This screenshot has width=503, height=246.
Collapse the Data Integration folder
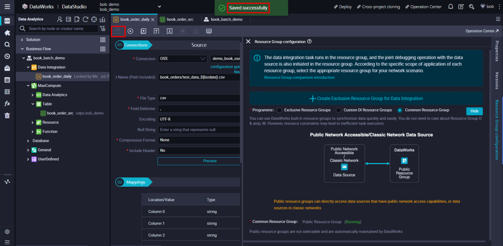(x=29, y=67)
